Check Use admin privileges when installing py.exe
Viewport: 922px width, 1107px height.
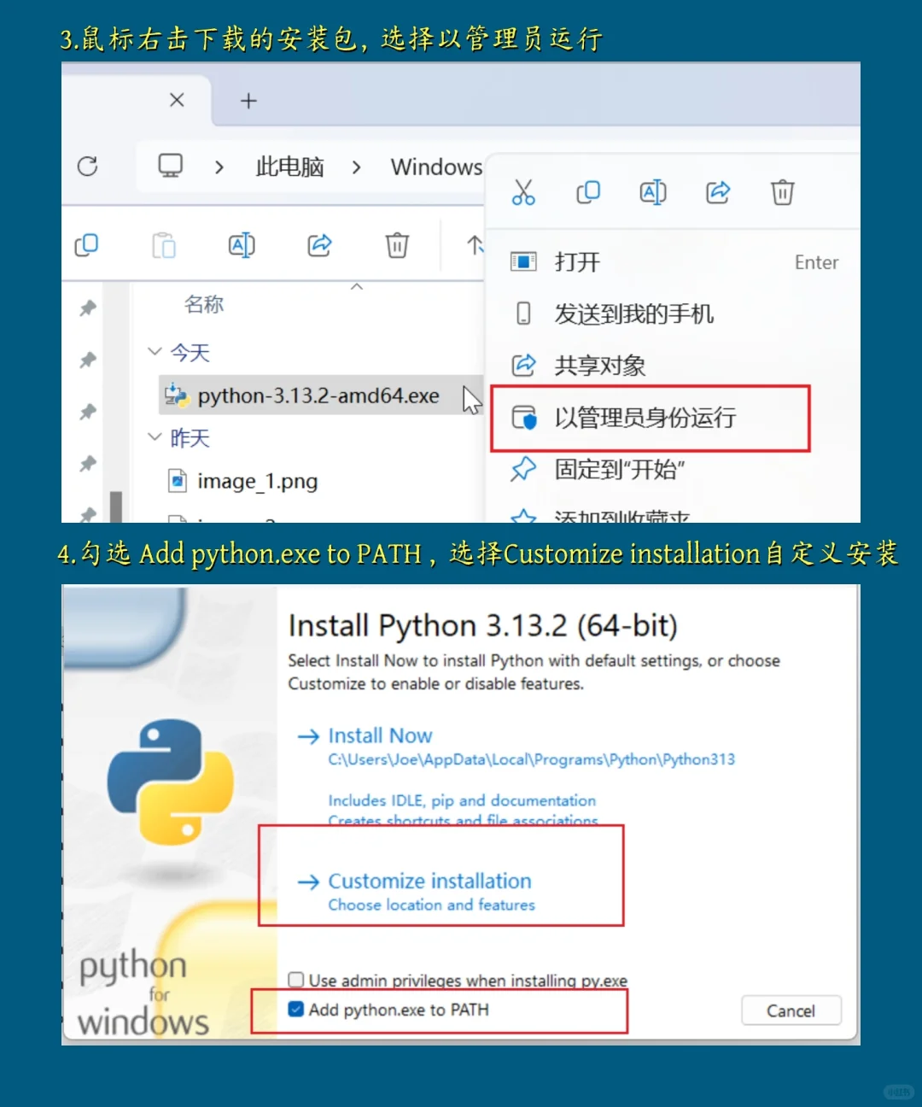point(295,979)
